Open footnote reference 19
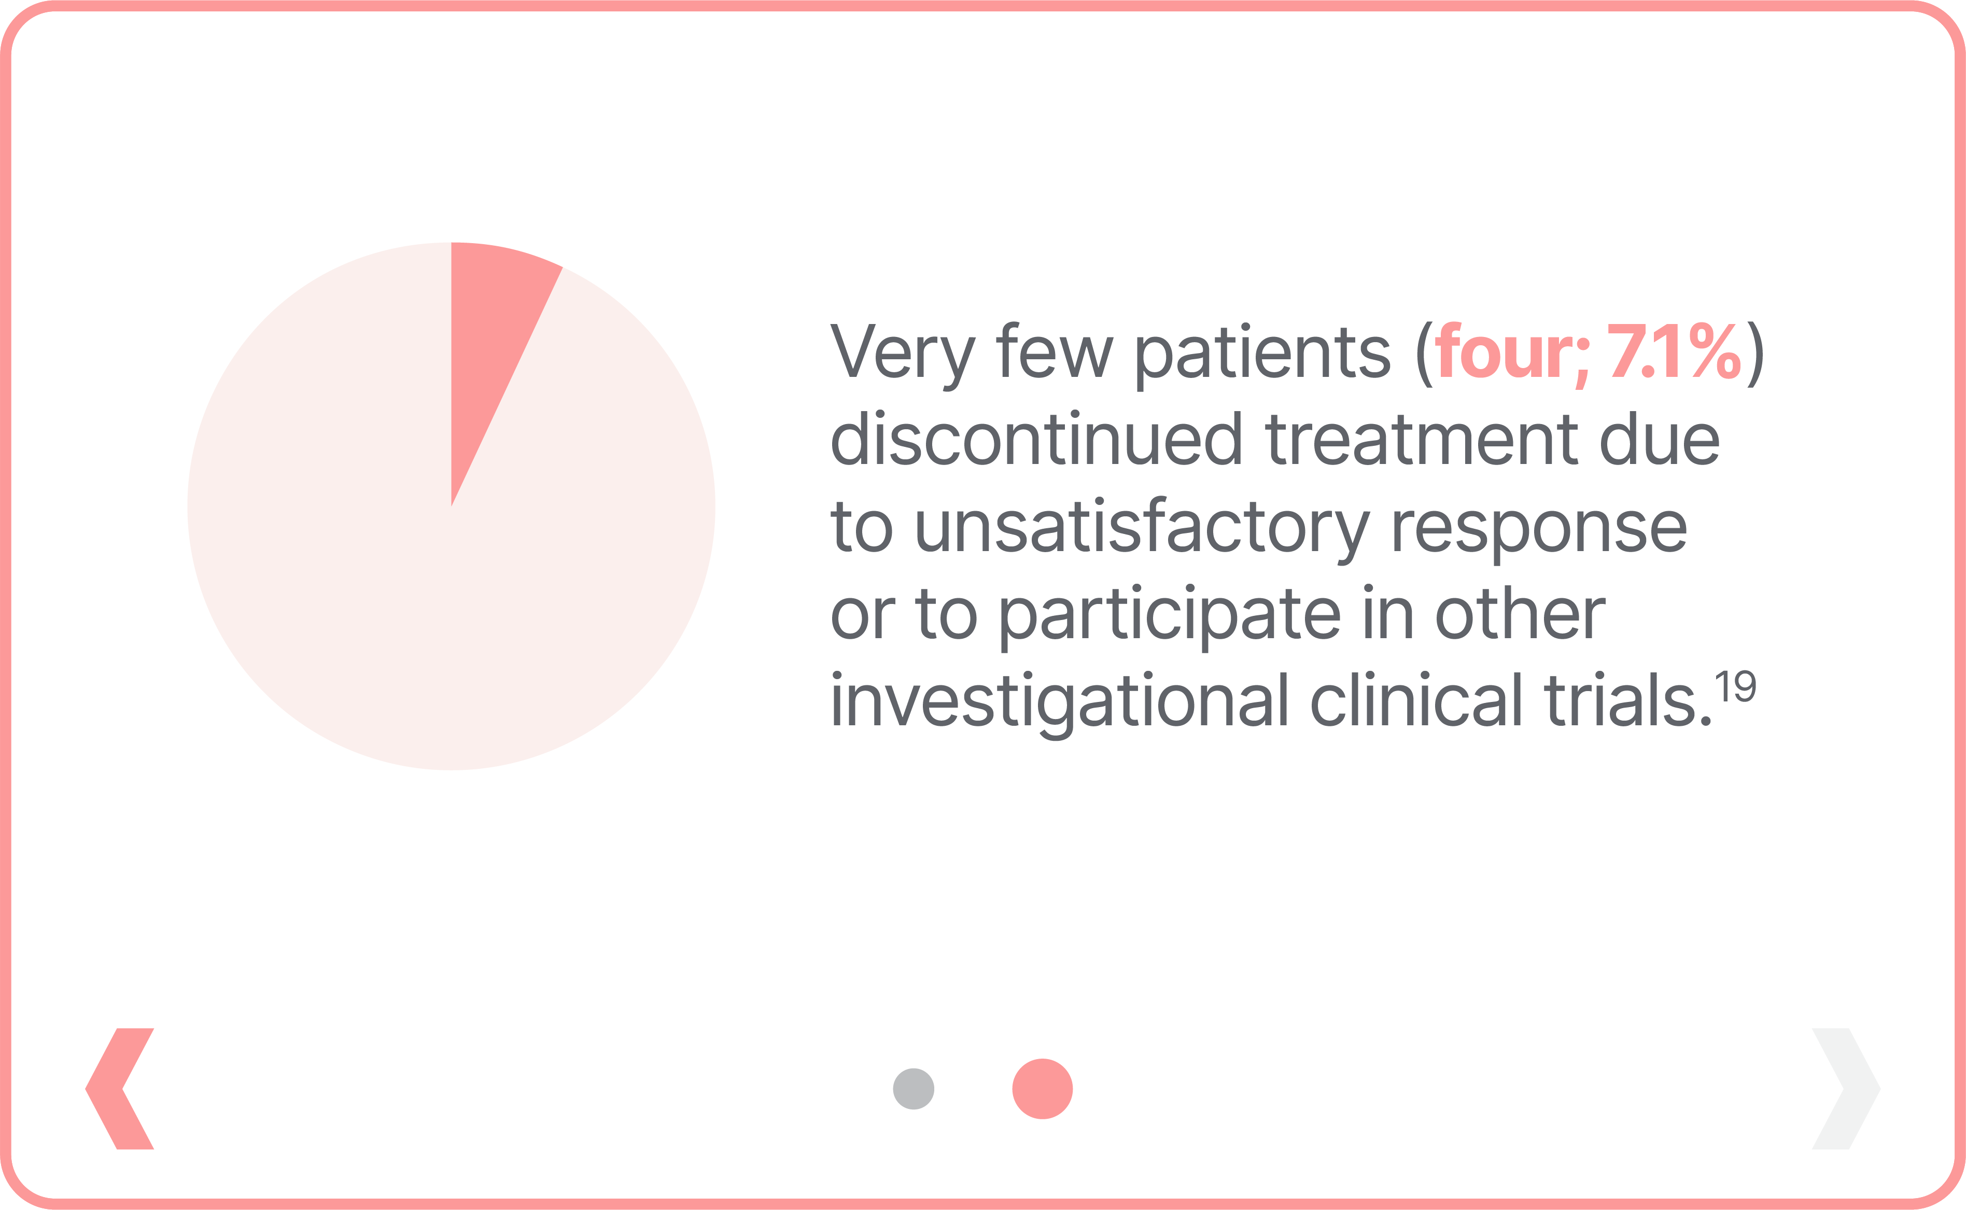This screenshot has height=1210, width=1966. click(1735, 686)
